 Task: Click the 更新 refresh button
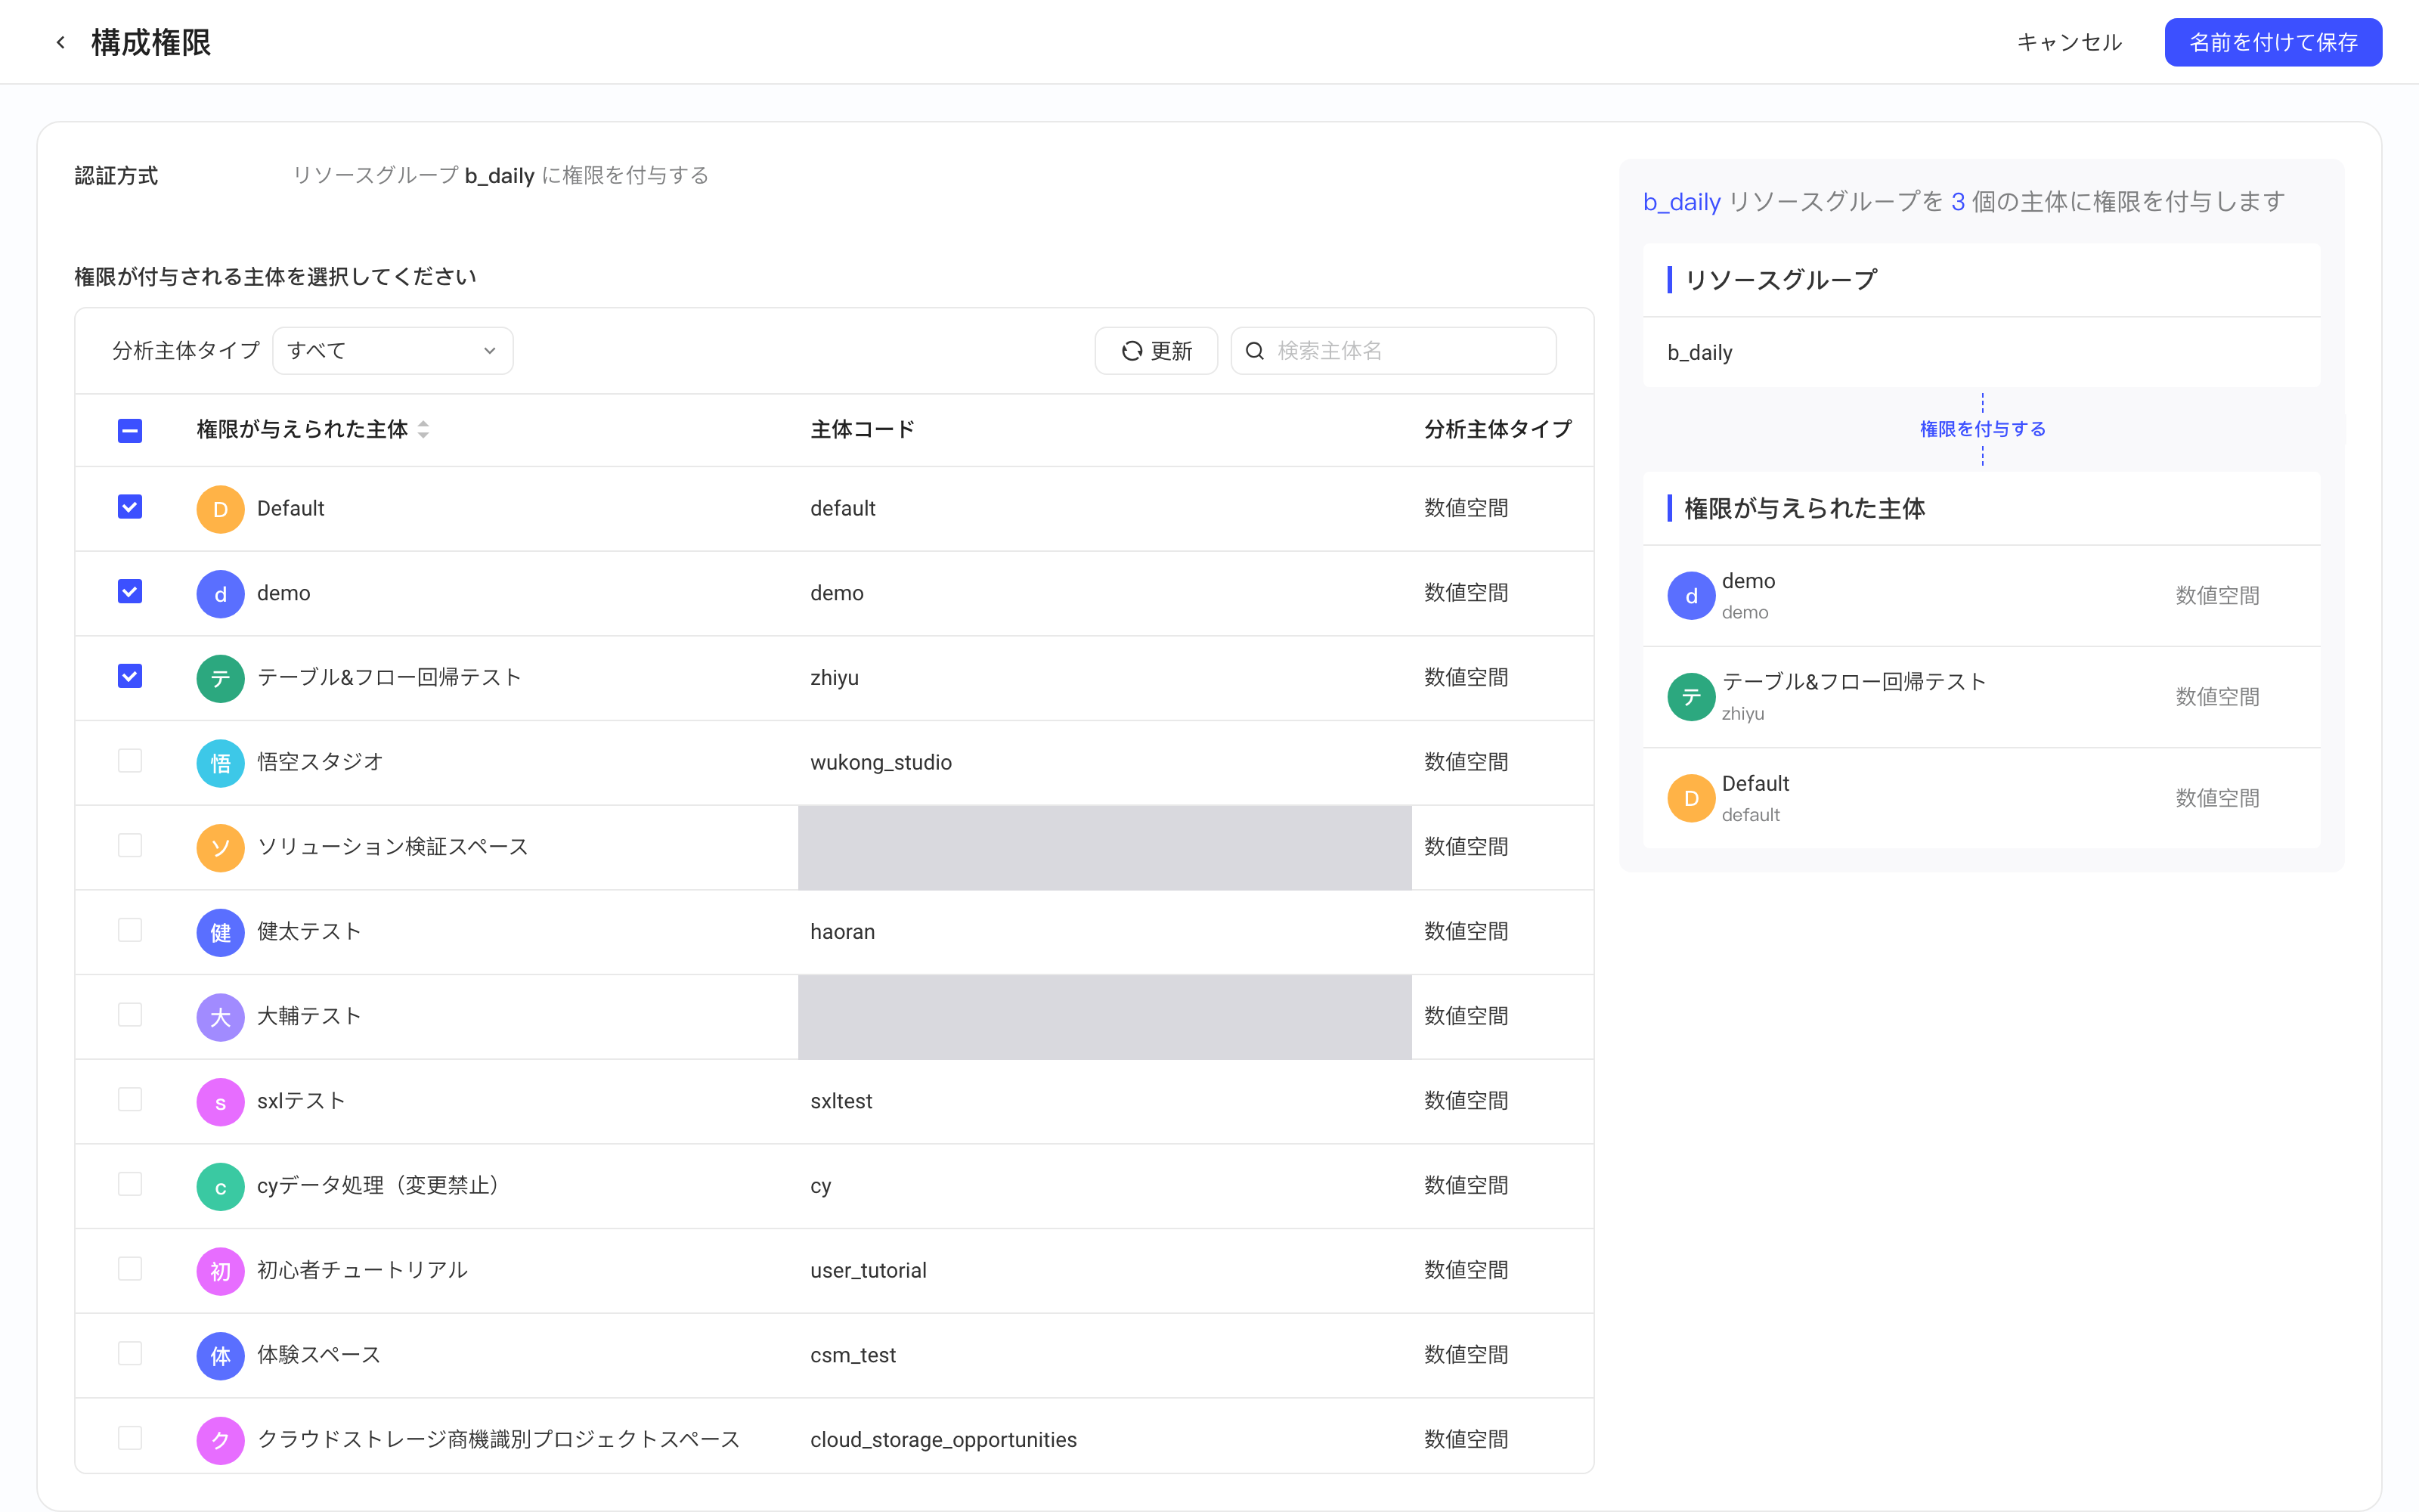(x=1157, y=351)
